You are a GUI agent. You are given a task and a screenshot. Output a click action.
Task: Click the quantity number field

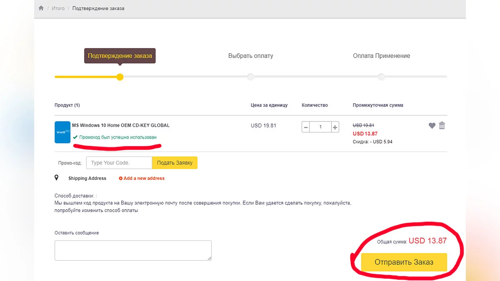pyautogui.click(x=320, y=127)
